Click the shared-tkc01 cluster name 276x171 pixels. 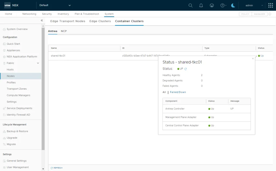click(58, 56)
